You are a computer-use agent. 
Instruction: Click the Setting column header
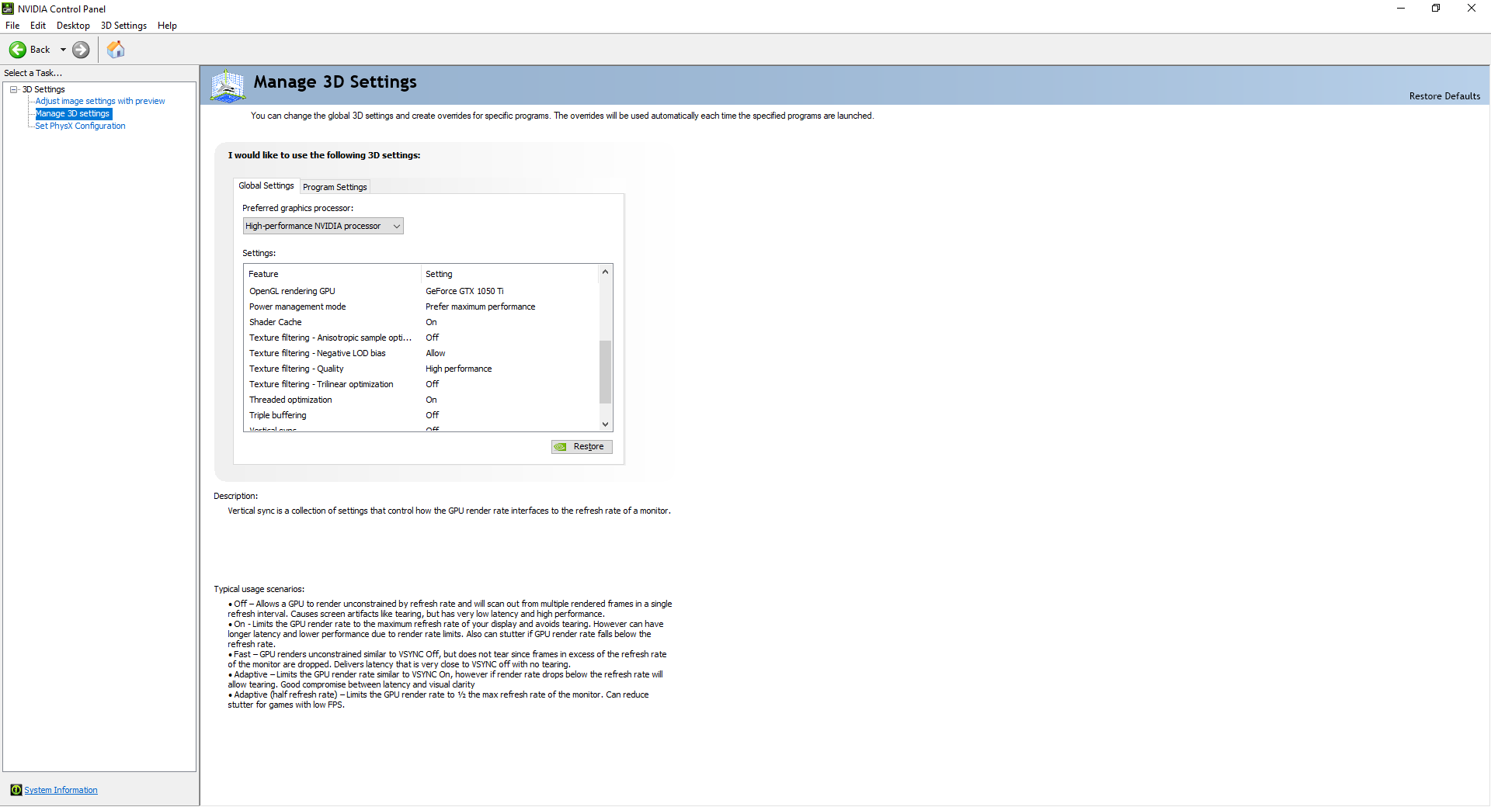(510, 274)
